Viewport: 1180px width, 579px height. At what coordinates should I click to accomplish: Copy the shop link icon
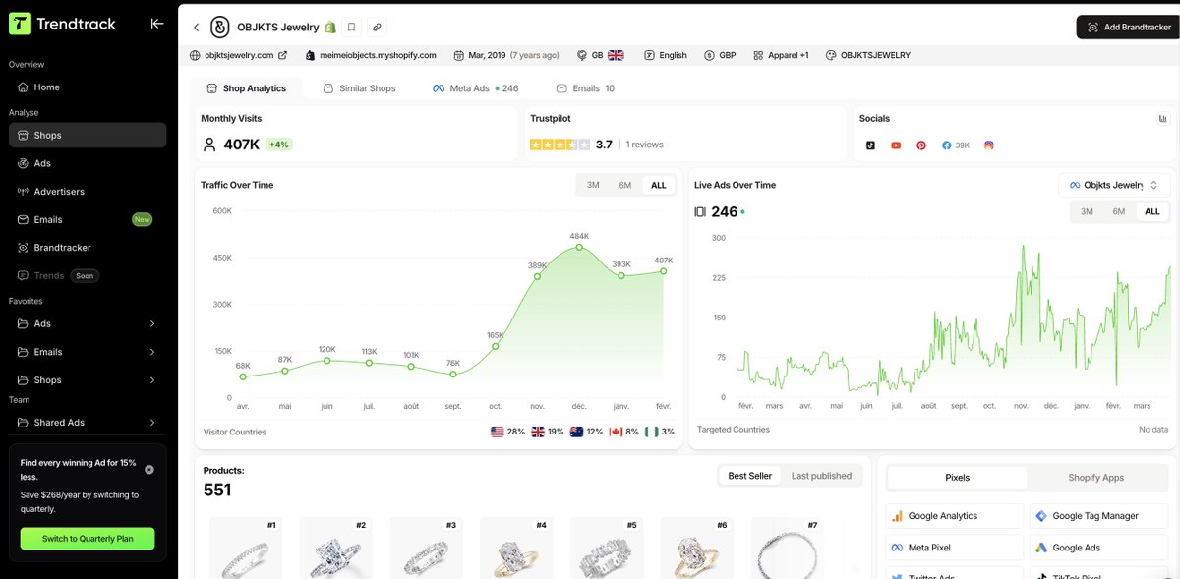[377, 28]
